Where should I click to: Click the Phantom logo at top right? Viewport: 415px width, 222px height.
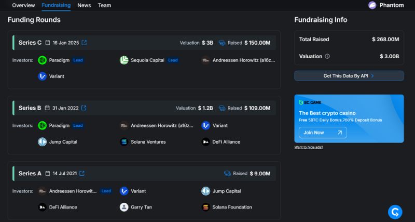click(x=372, y=5)
